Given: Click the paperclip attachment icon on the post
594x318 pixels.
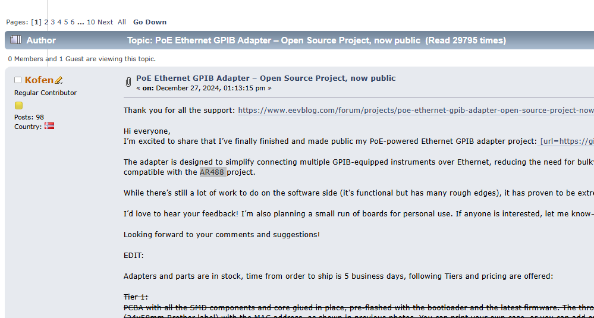Looking at the screenshot, I should click(x=128, y=82).
